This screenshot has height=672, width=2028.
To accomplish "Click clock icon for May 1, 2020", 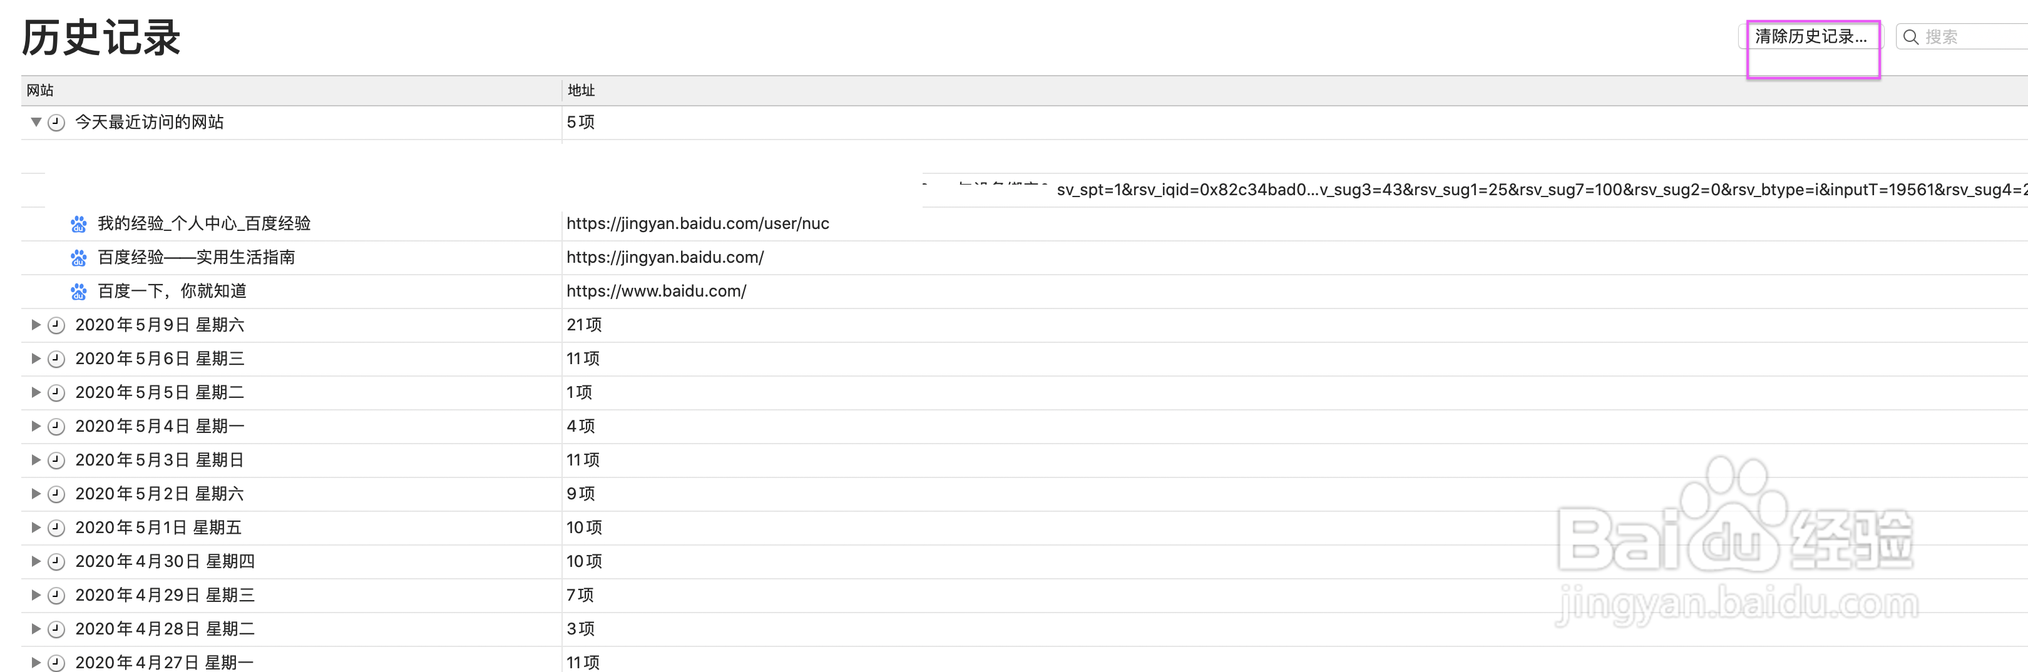I will (56, 528).
